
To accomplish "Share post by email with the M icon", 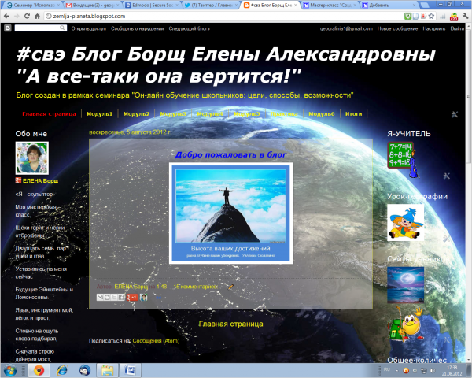I will [100, 298].
